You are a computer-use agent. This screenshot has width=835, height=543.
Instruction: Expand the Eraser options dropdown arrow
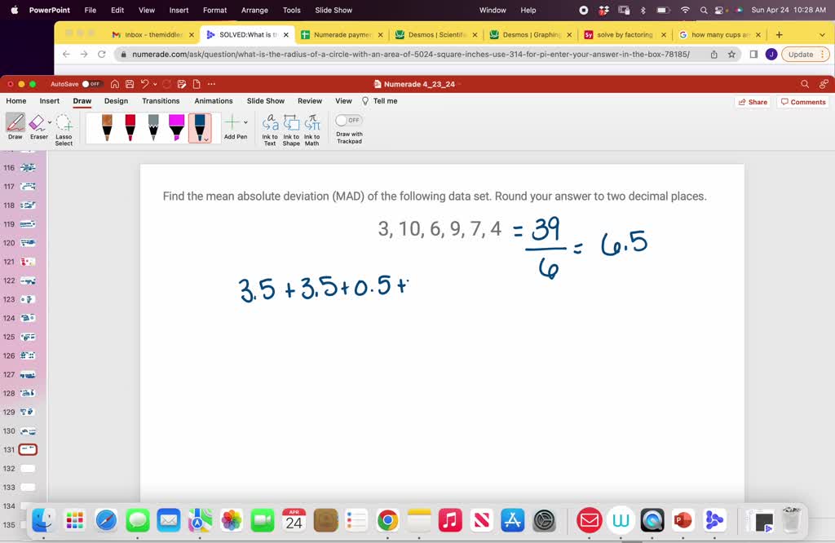tap(49, 122)
